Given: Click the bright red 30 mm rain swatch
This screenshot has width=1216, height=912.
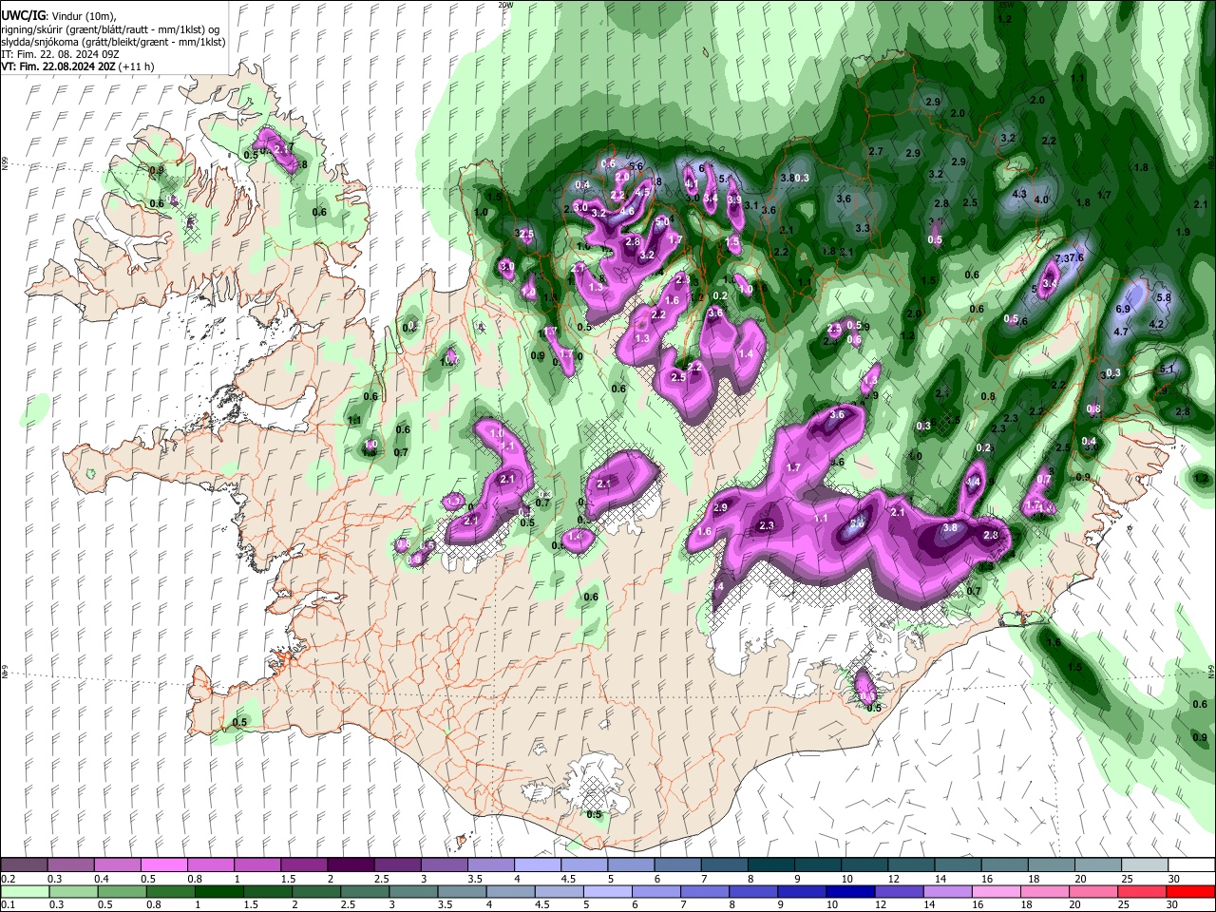Looking at the screenshot, I should tap(1190, 891).
